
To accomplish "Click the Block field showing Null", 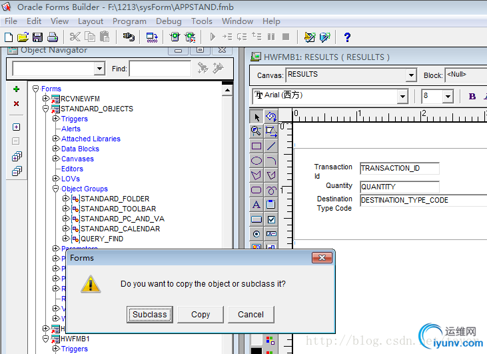I will [466, 75].
